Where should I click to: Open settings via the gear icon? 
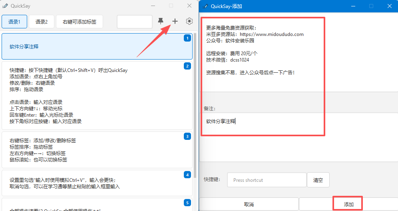tap(189, 21)
